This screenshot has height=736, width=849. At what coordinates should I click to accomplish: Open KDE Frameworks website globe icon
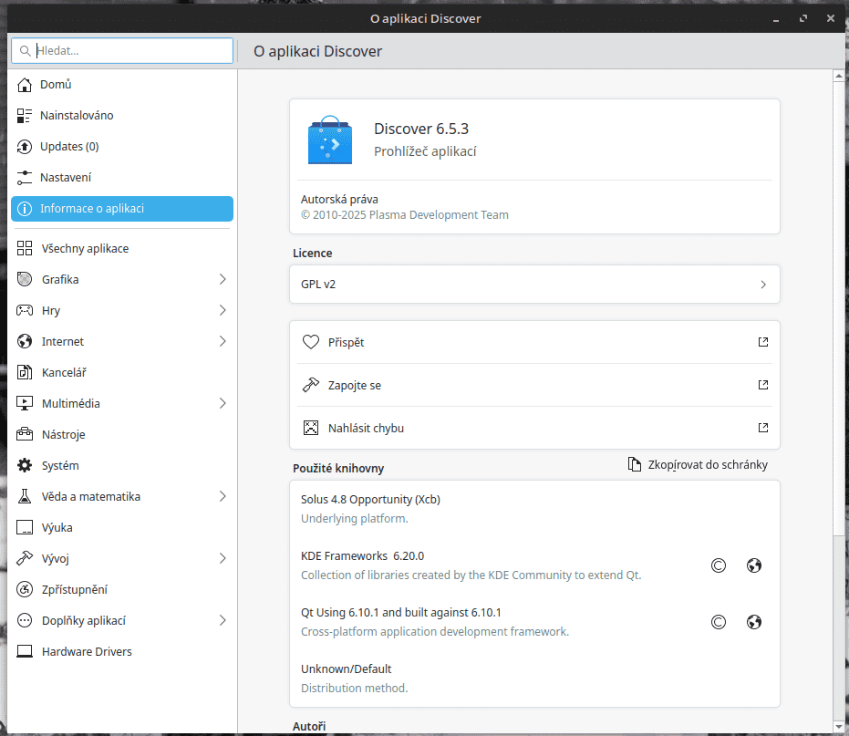(x=754, y=565)
